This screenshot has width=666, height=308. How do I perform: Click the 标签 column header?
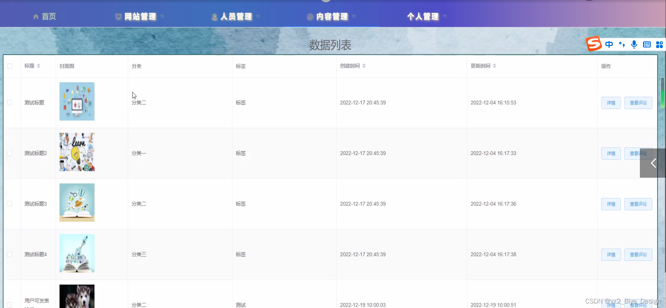point(241,66)
